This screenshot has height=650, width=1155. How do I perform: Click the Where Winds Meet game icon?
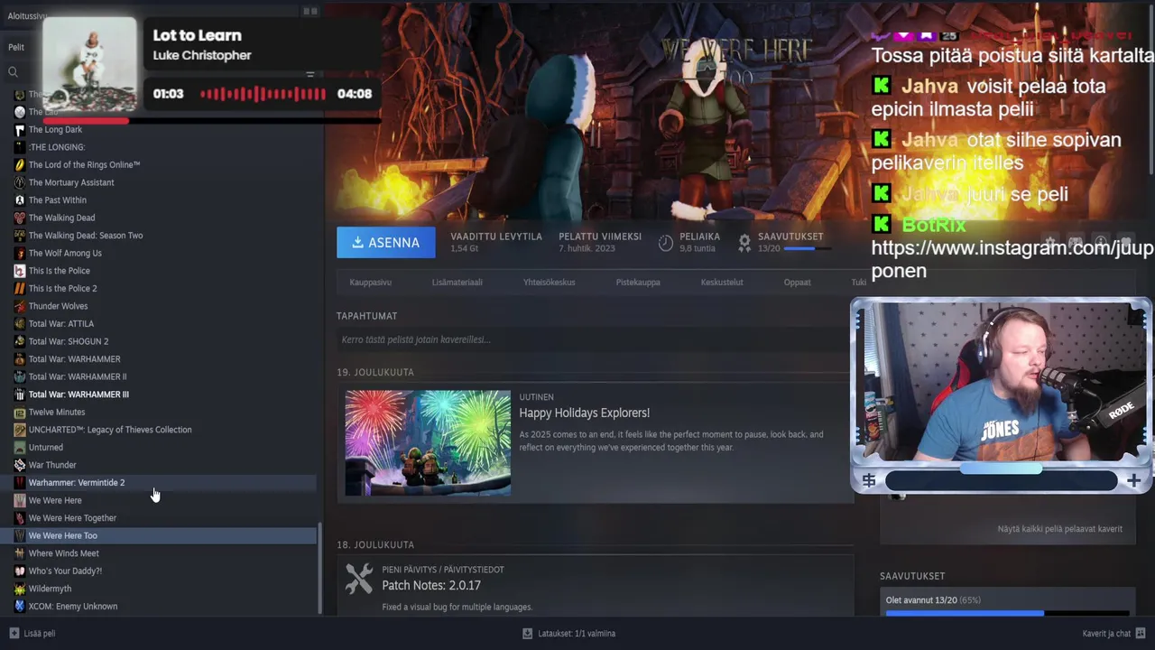pos(20,553)
